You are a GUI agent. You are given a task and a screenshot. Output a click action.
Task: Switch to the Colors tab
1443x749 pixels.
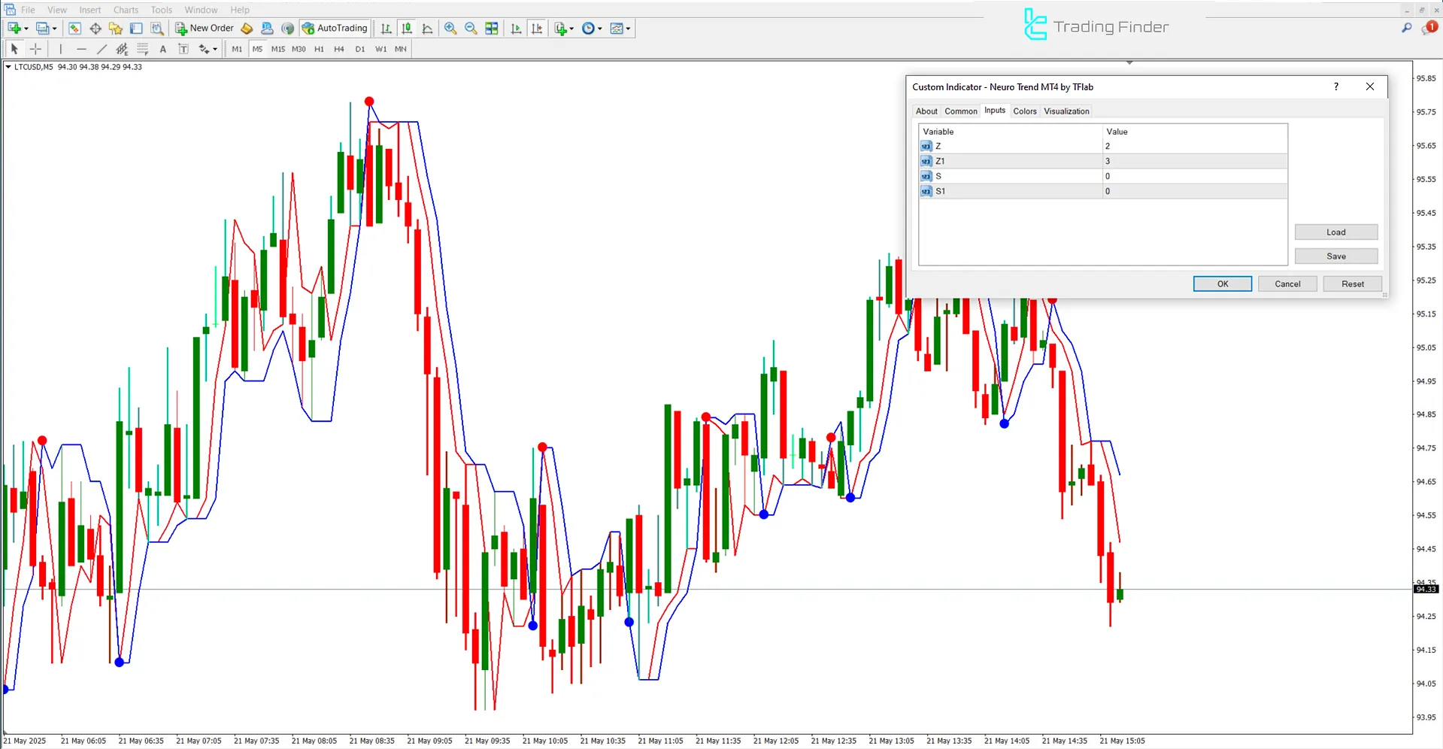pos(1024,111)
